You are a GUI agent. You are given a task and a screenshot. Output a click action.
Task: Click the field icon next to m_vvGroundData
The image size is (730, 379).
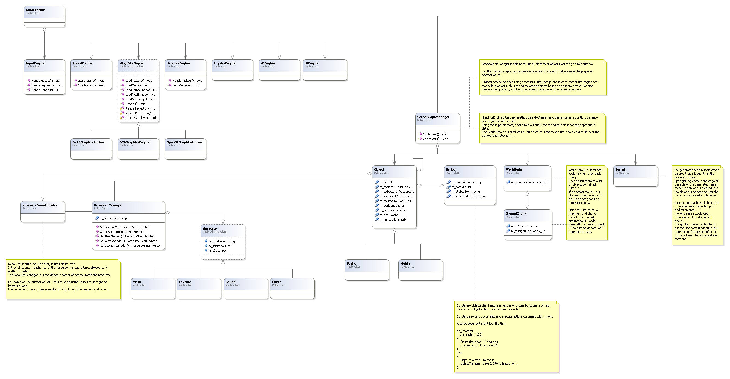pos(508,182)
